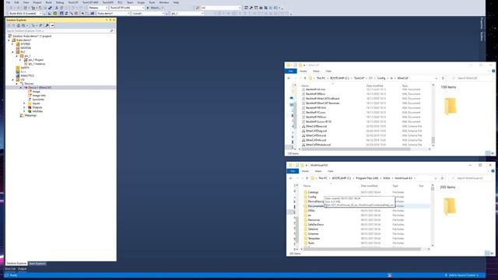498x280 pixels.
Task: Click the Inputs yellow folder icon
Action: click(30, 103)
